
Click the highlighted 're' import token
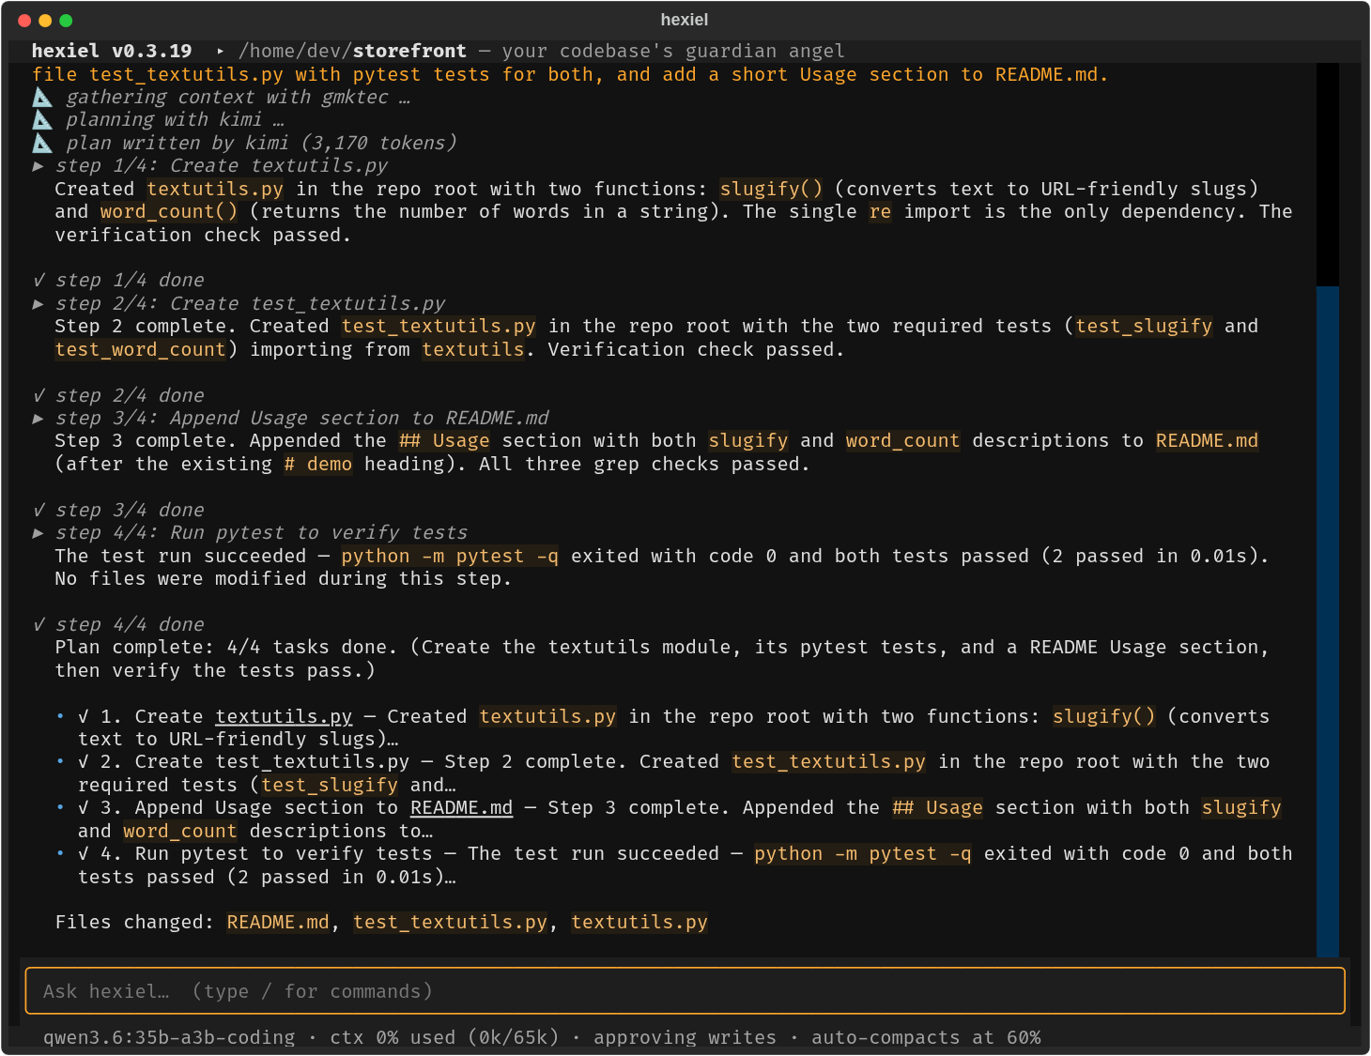tap(880, 211)
